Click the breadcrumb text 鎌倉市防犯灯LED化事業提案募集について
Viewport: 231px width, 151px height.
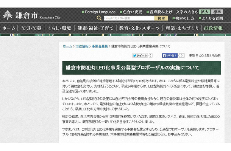click(141, 46)
